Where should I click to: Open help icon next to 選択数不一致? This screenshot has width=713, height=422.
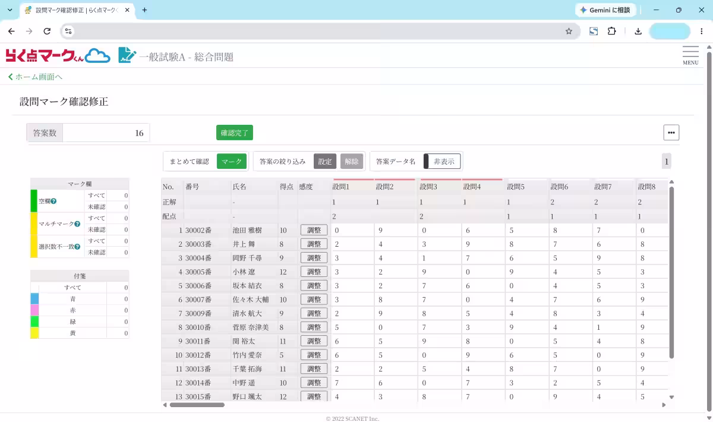click(77, 247)
